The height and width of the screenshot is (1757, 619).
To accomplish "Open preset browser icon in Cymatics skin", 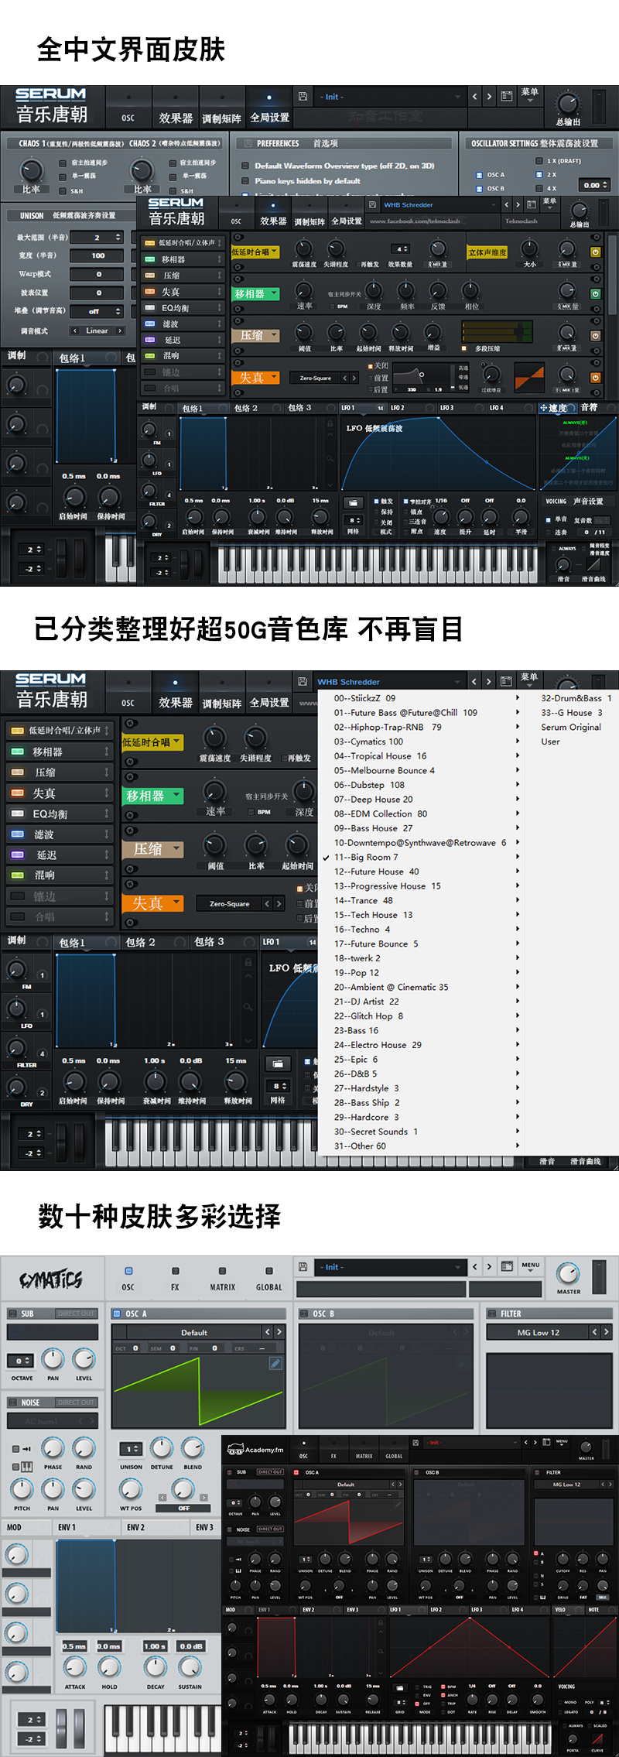I will pos(507,1267).
